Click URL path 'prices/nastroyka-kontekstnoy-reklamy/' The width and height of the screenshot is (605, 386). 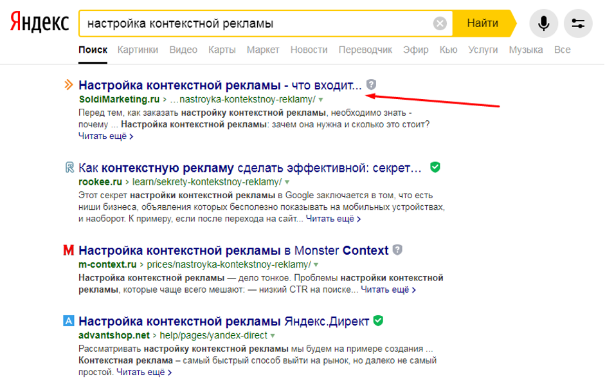tap(229, 264)
